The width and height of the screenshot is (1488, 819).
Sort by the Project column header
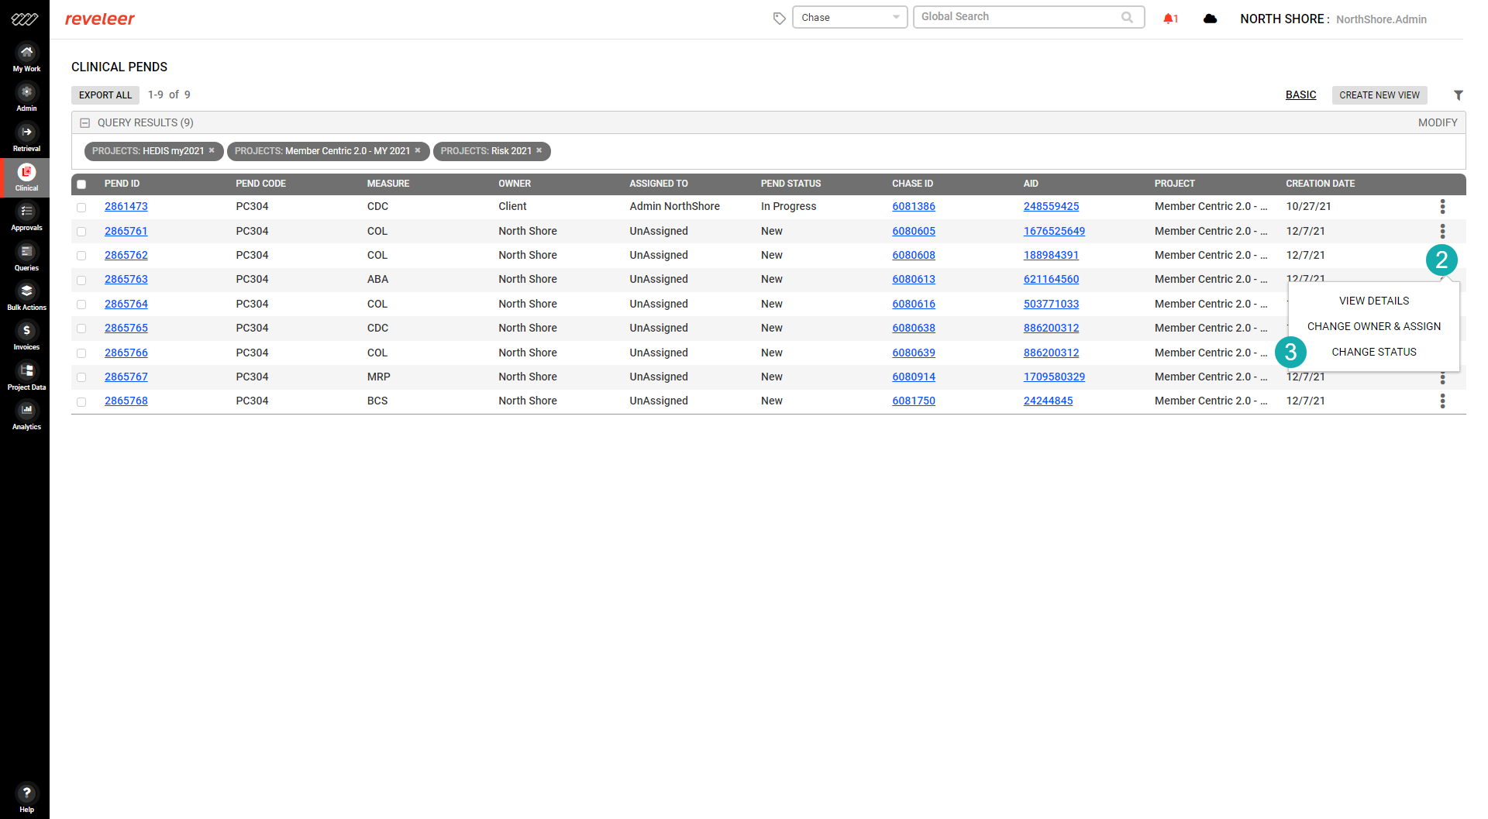(x=1174, y=184)
